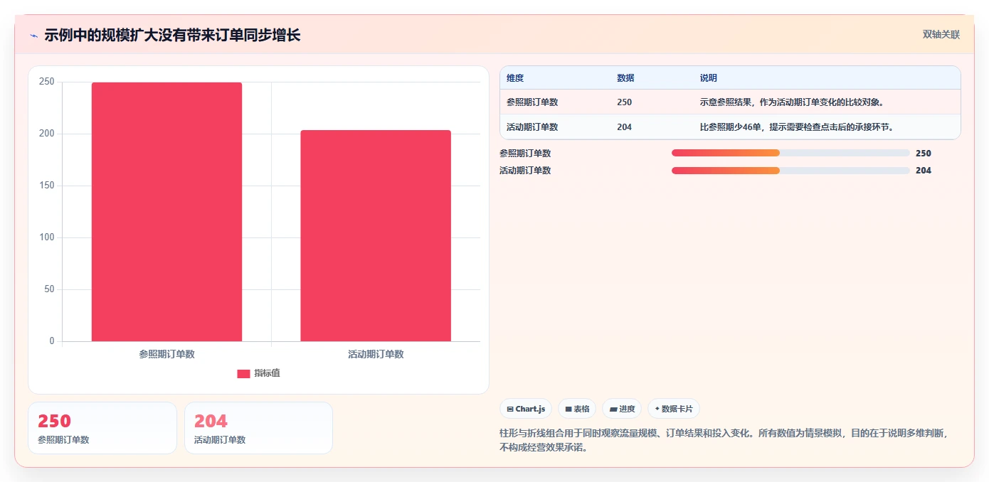Click the 活动期订单数 progress bar
Image resolution: width=989 pixels, height=482 pixels.
point(790,170)
